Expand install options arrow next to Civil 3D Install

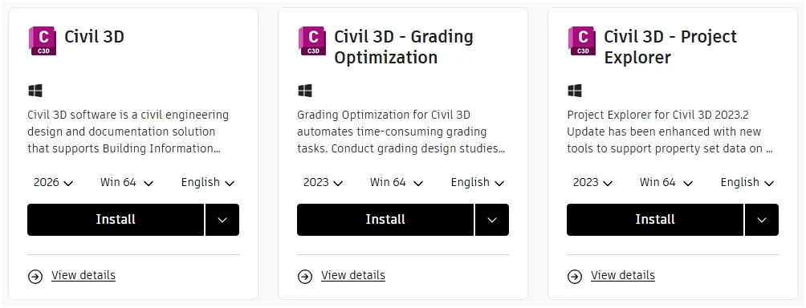pyautogui.click(x=222, y=220)
